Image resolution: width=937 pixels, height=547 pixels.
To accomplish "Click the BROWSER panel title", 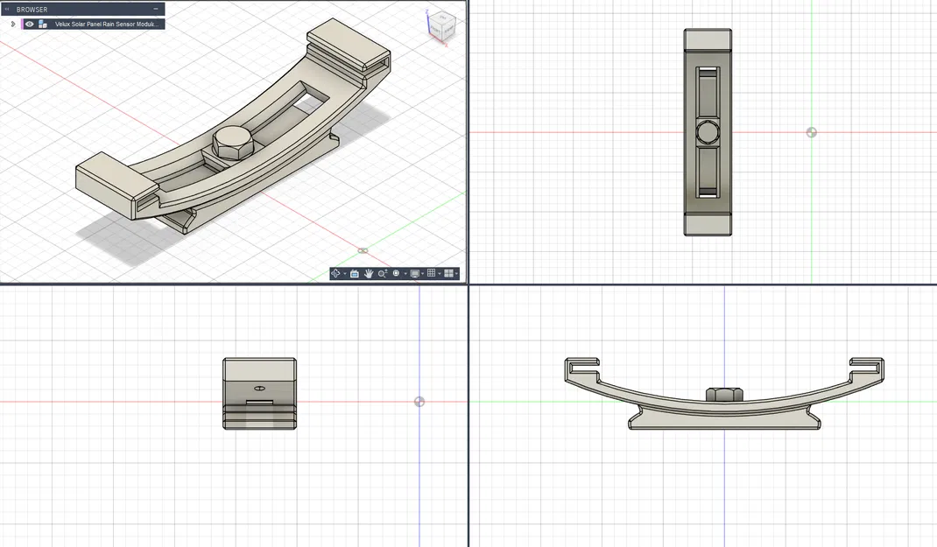I will point(32,10).
